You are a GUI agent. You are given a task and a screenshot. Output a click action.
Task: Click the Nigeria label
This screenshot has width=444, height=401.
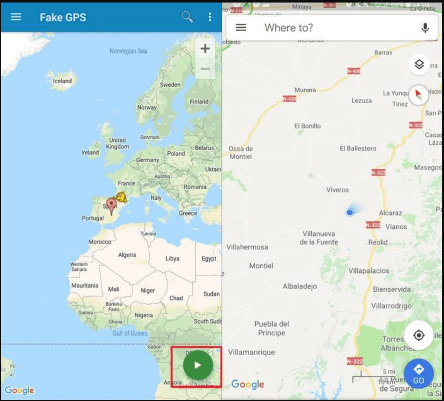point(144,315)
